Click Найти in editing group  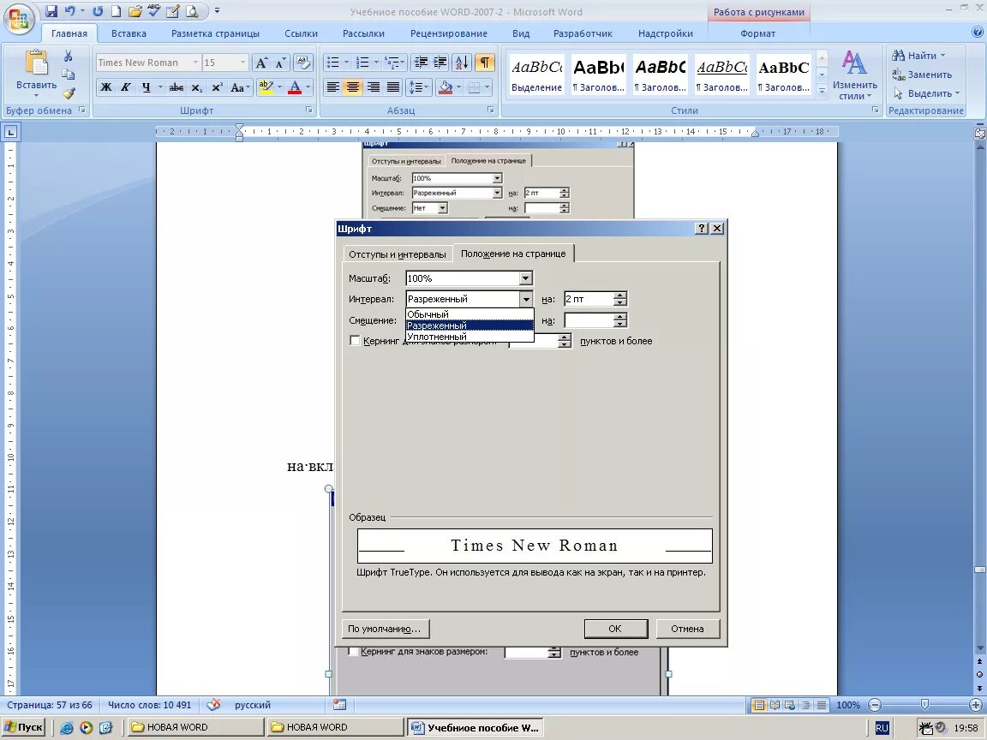[919, 56]
